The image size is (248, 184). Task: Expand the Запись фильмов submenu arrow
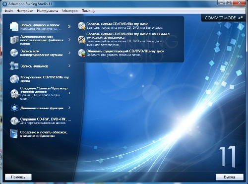pyautogui.click(x=69, y=66)
